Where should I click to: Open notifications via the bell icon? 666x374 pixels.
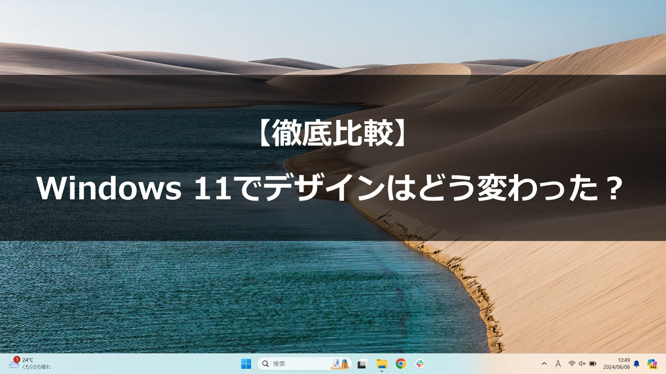(x=636, y=364)
